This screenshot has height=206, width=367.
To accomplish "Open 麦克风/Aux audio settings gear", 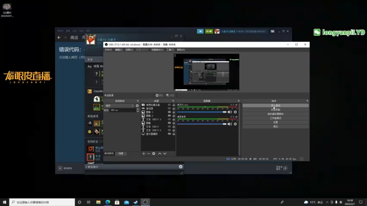I will point(235,112).
